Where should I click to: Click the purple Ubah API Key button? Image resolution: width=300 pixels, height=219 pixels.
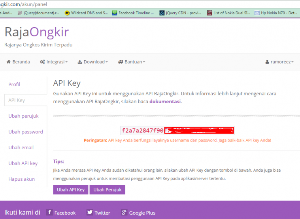(x=71, y=189)
